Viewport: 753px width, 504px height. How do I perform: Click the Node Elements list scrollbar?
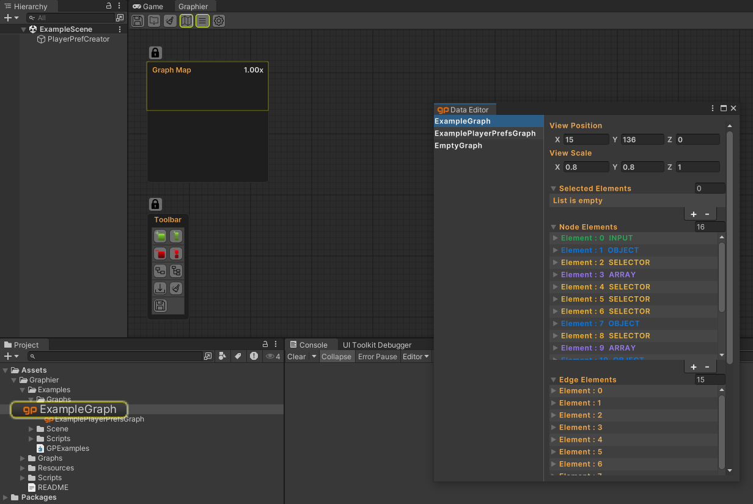click(722, 278)
